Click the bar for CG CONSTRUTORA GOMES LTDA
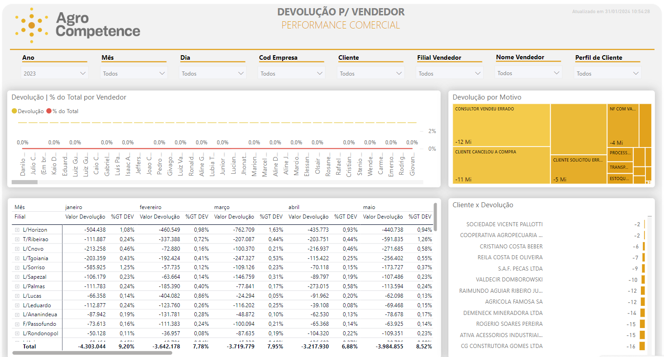 [642, 346]
